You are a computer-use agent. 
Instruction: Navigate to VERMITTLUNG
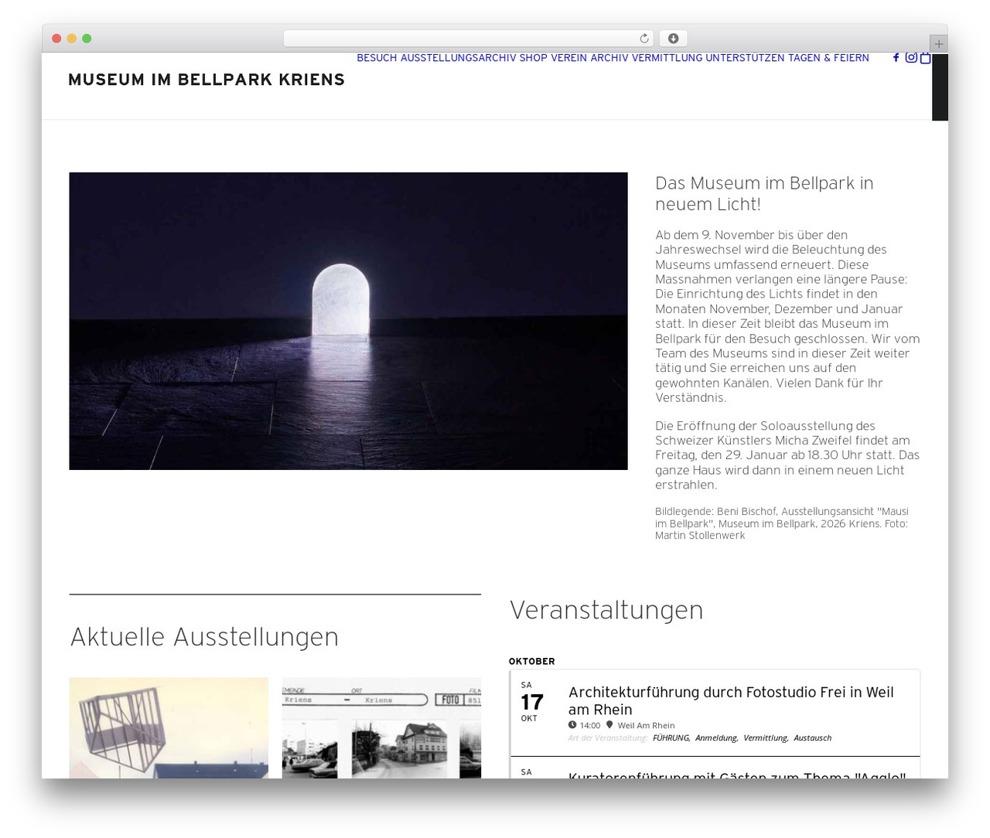click(667, 58)
